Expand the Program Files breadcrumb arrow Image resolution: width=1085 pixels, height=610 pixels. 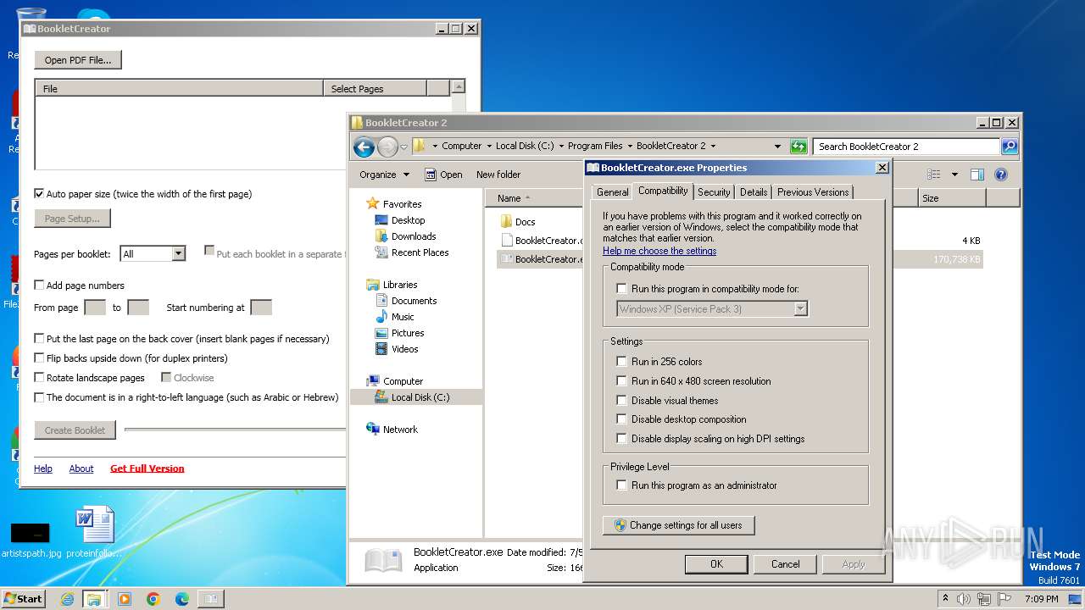click(630, 147)
